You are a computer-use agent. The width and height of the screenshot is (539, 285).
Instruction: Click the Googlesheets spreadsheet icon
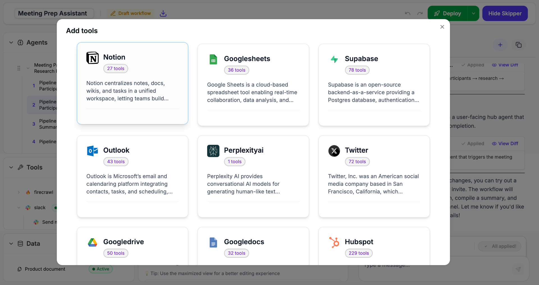[213, 59]
